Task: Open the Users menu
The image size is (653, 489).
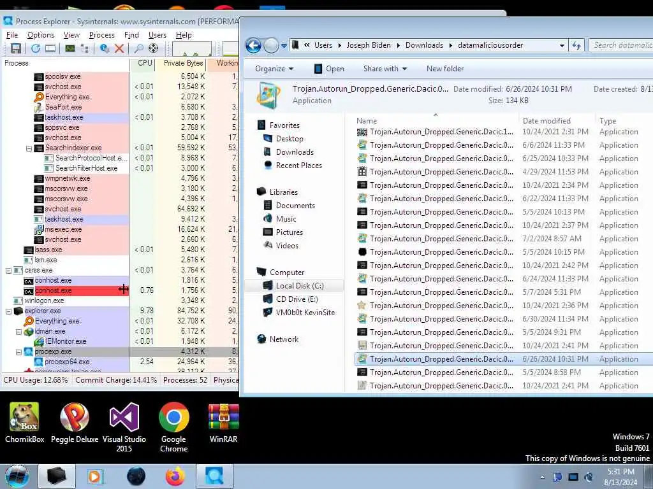Action: (158, 35)
